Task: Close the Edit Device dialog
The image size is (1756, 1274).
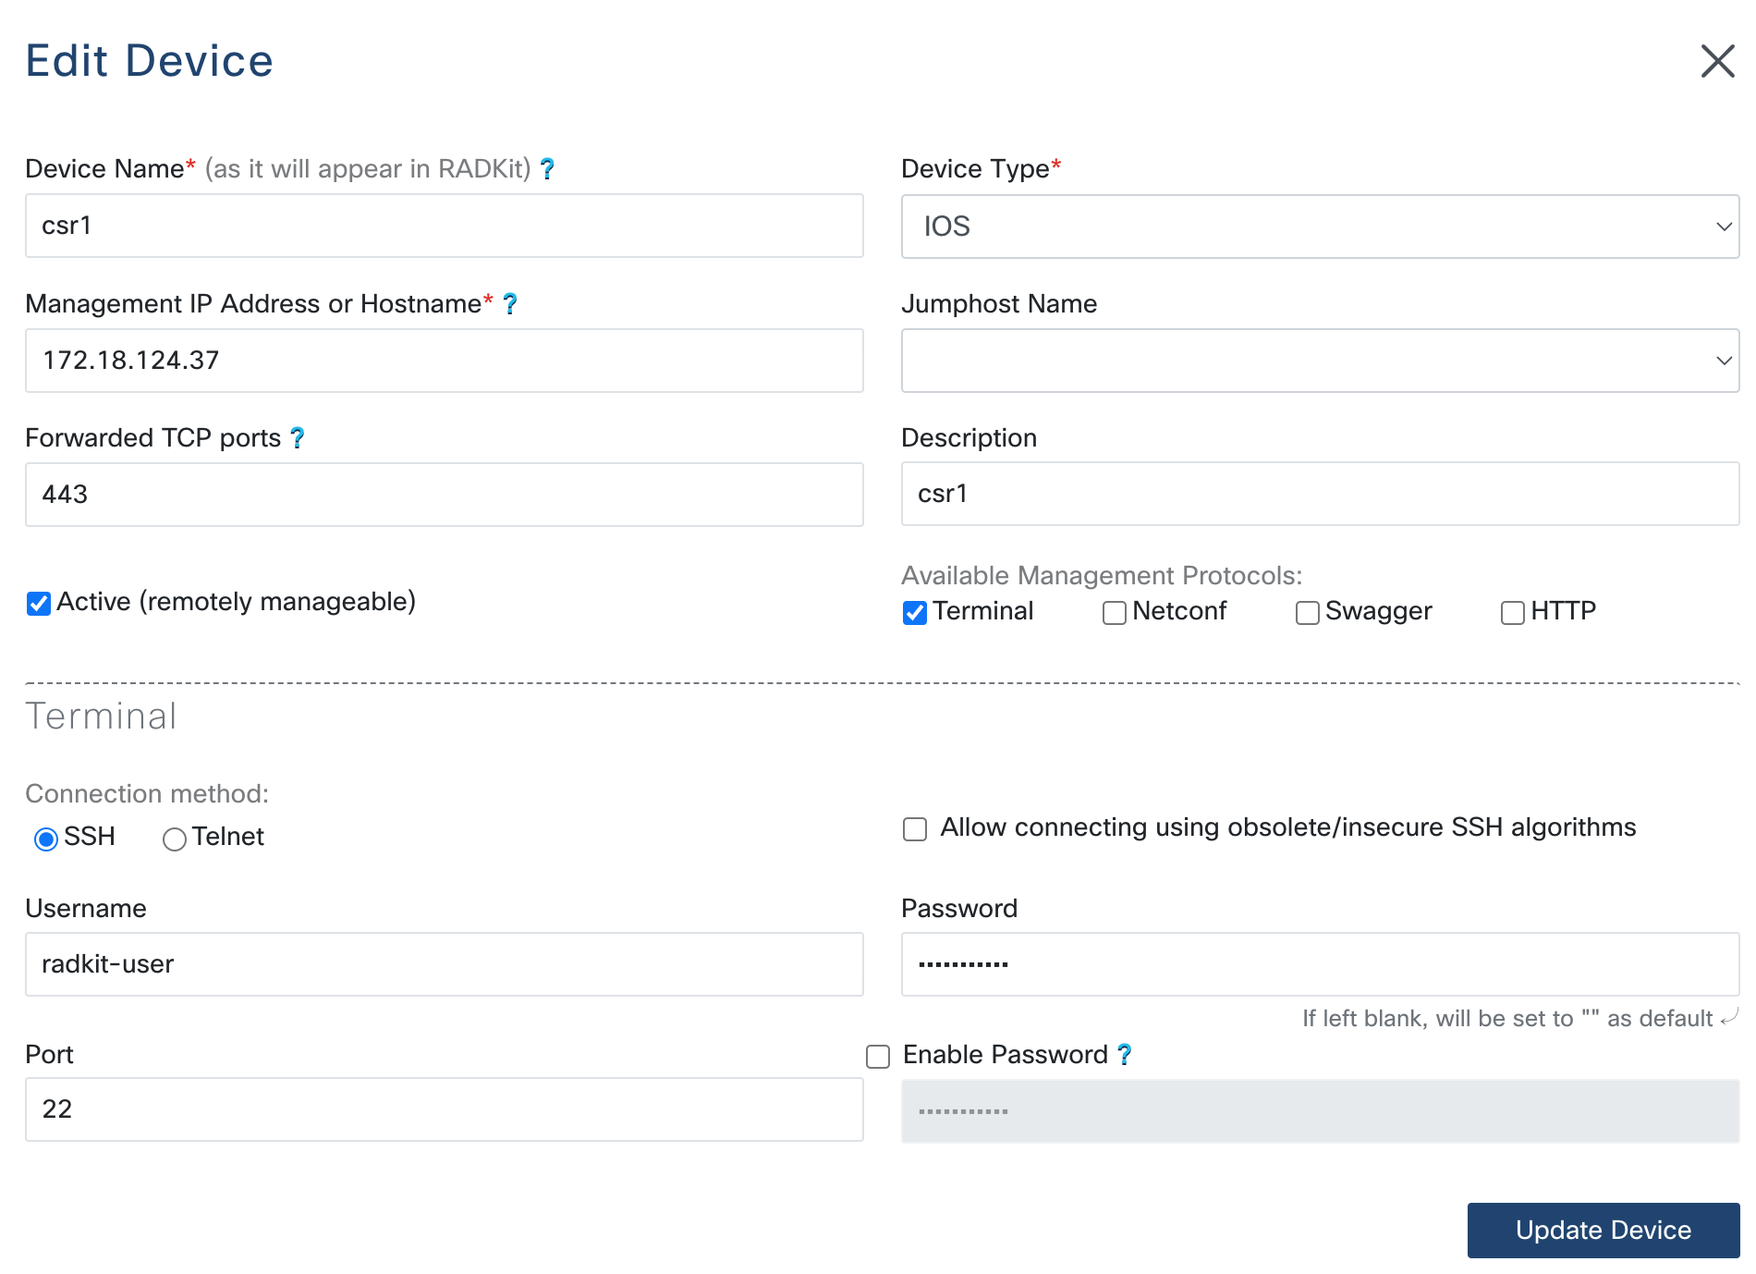Action: click(x=1717, y=61)
